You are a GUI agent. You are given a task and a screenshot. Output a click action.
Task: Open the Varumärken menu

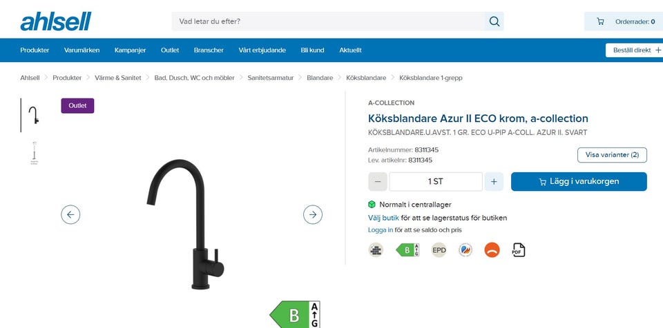(x=81, y=50)
